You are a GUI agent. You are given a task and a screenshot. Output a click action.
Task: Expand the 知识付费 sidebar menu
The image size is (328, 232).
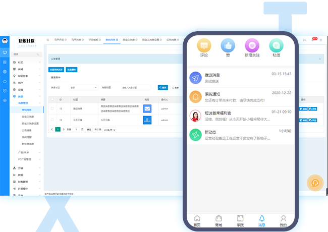(x=27, y=76)
